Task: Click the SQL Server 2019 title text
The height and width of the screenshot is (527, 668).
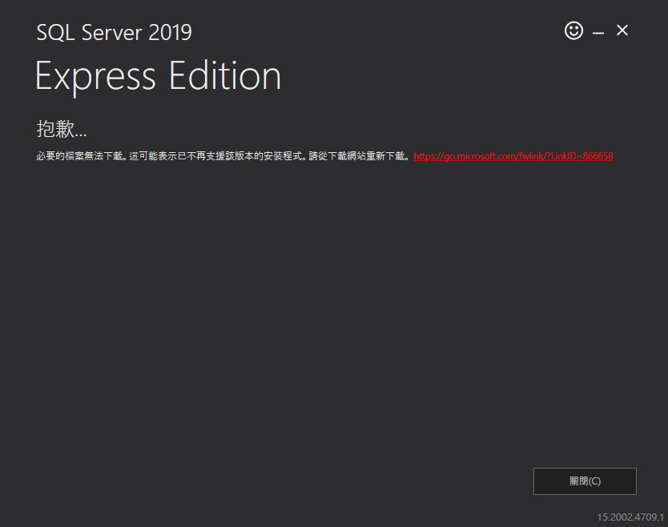Action: coord(115,32)
